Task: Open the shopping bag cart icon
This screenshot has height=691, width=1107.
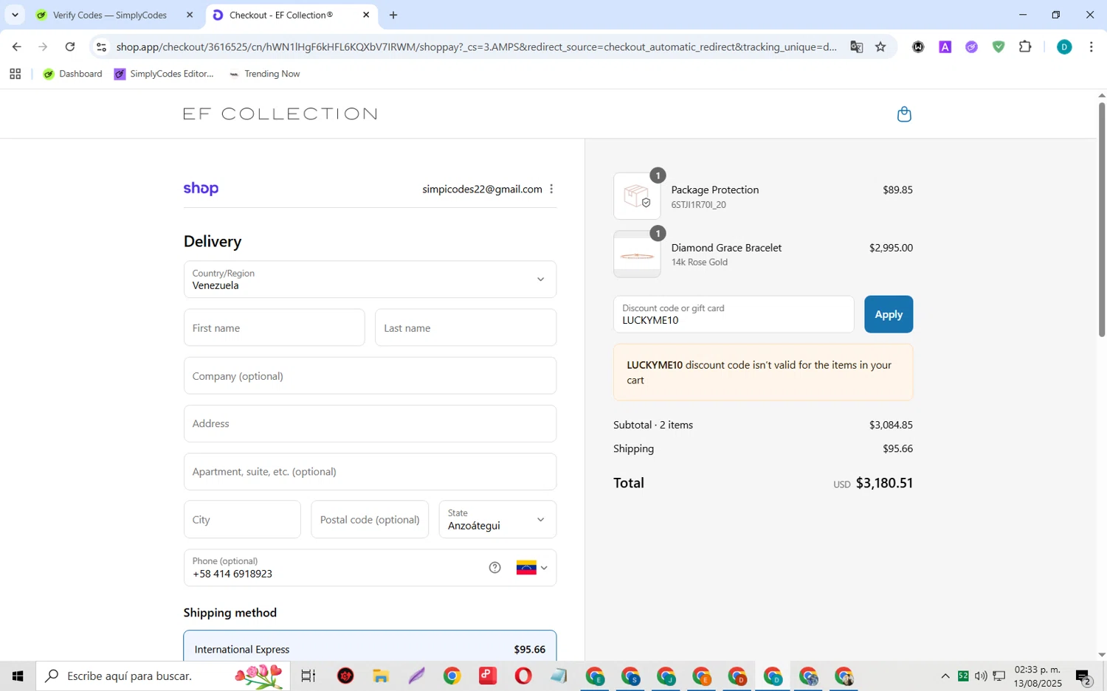Action: (x=904, y=114)
